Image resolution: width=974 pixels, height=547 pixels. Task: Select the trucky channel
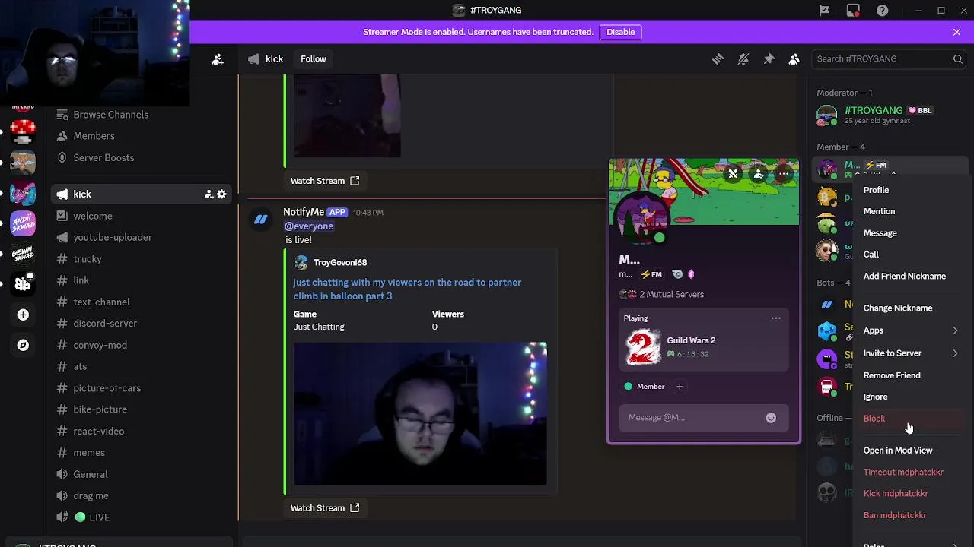tap(87, 259)
